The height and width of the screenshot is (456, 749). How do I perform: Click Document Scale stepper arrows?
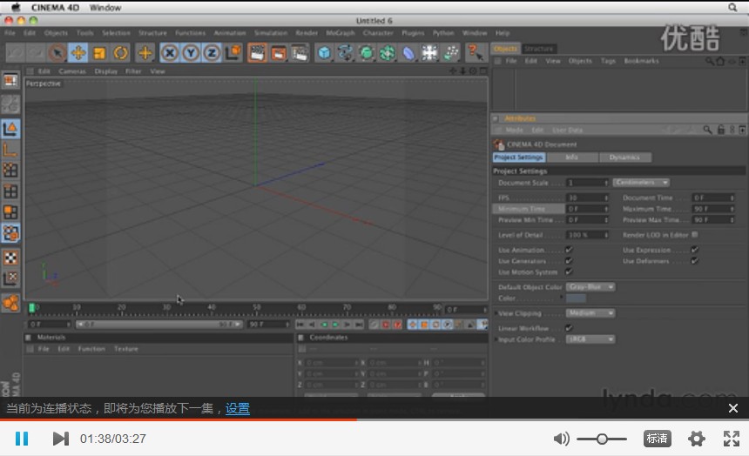[x=606, y=183]
